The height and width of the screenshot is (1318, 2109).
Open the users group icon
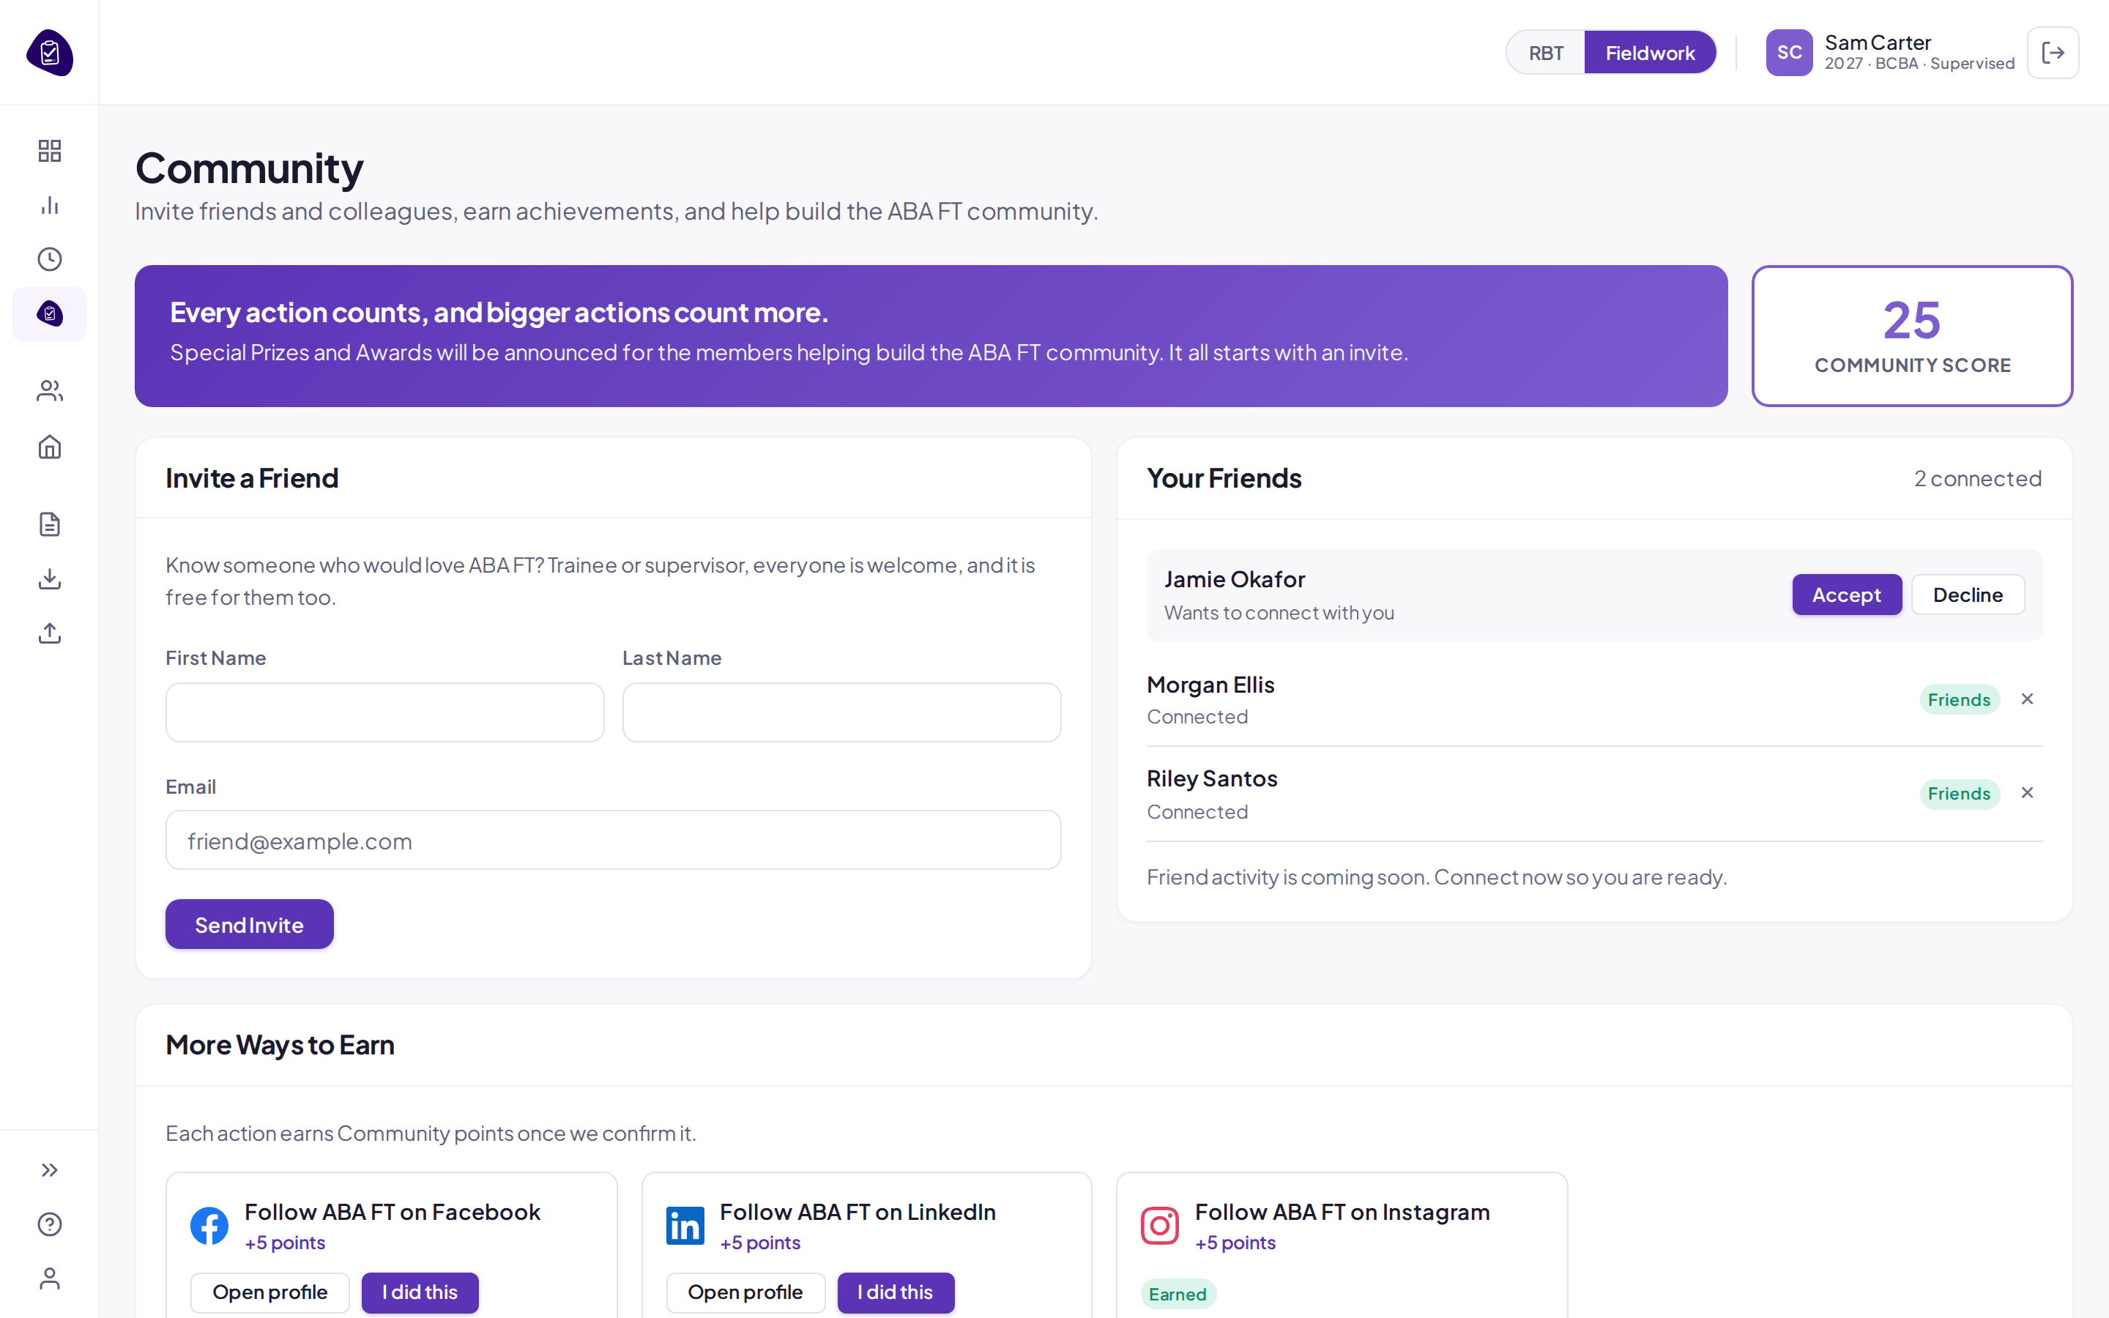pos(50,390)
